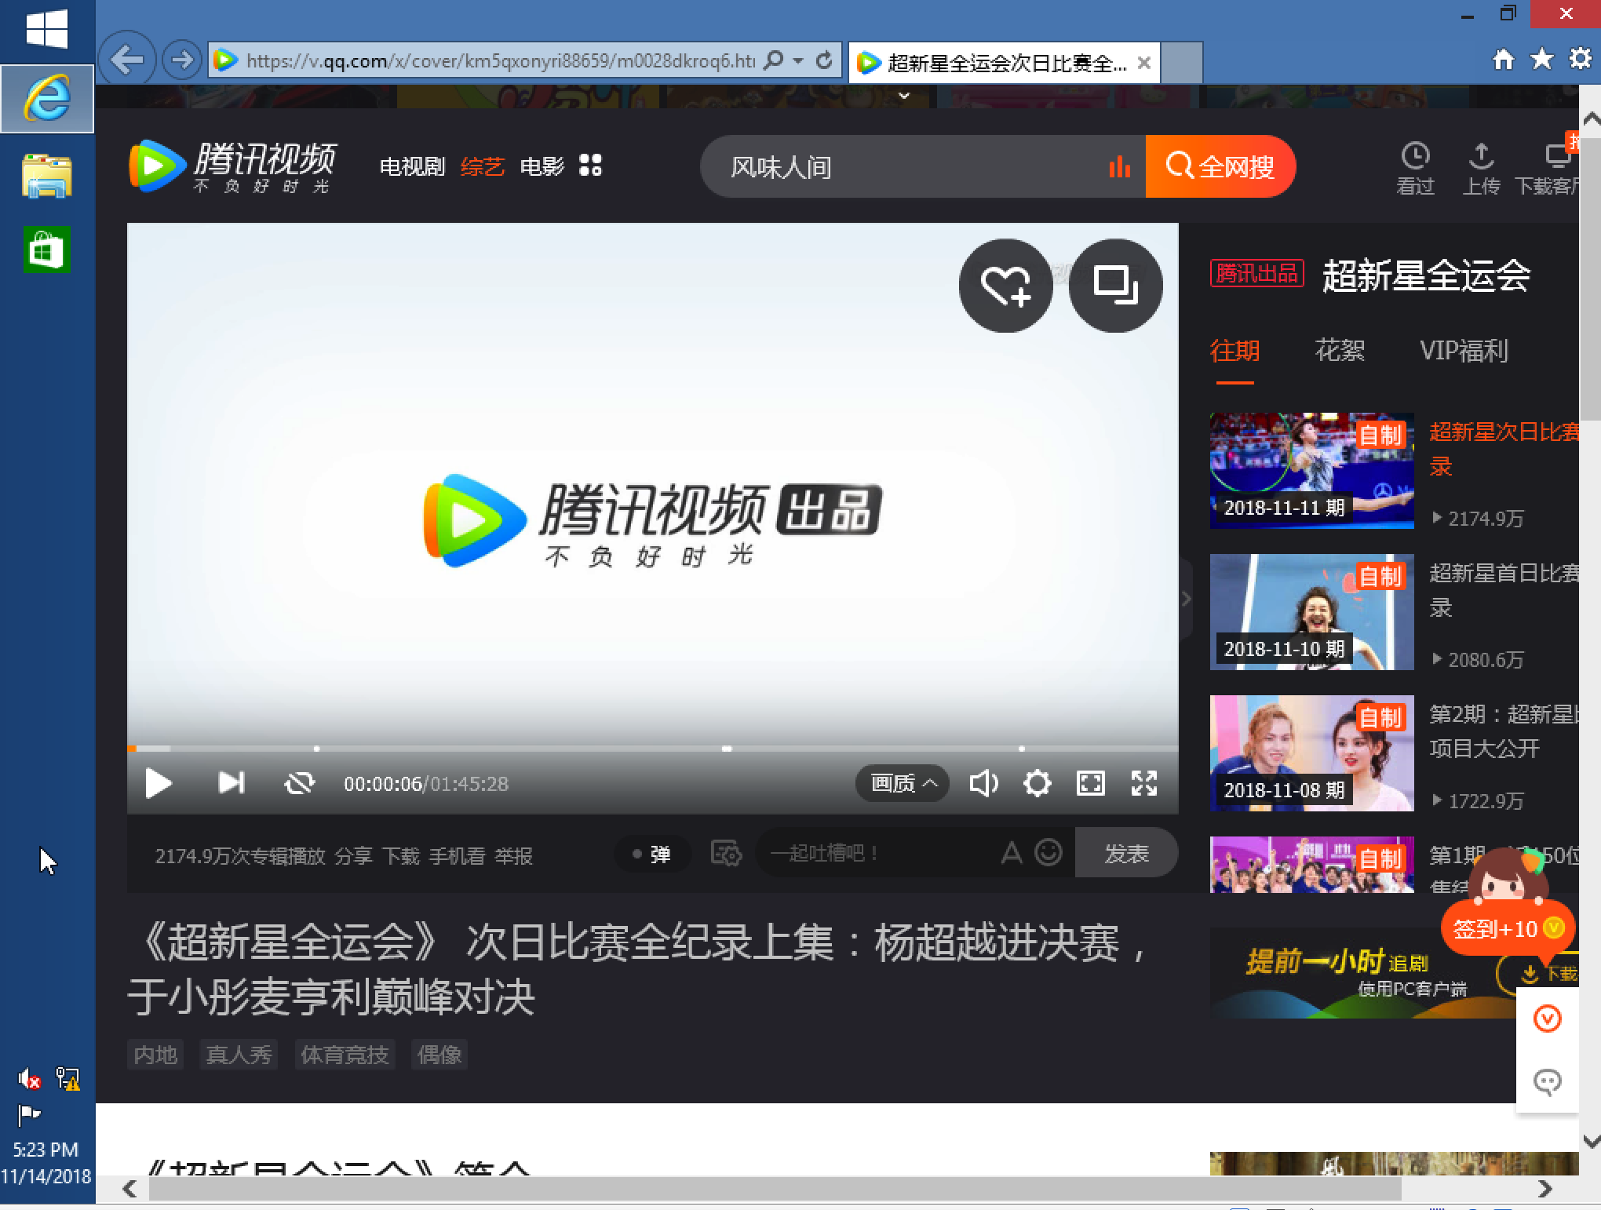
Task: Toggle web widescreen mode in player
Action: (1089, 782)
